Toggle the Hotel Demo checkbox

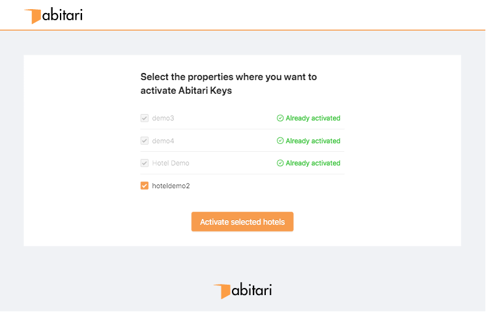point(145,163)
